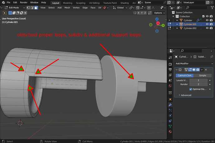The image size is (215, 143).
Task: Open the Global transform orientation dropdown
Action: pos(120,8)
